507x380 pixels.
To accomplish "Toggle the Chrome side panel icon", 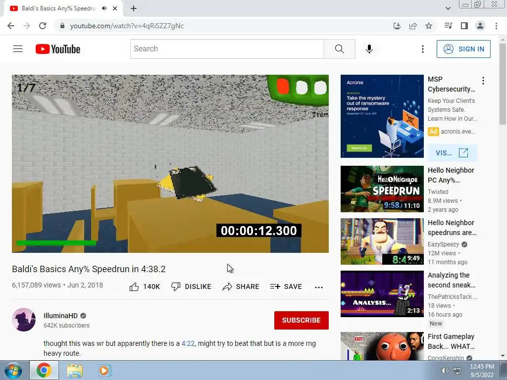I will click(x=464, y=26).
